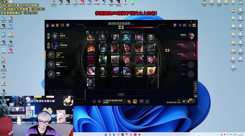The image size is (245, 136).
Task: Select the top lane role filter icon
Action: [88, 32]
